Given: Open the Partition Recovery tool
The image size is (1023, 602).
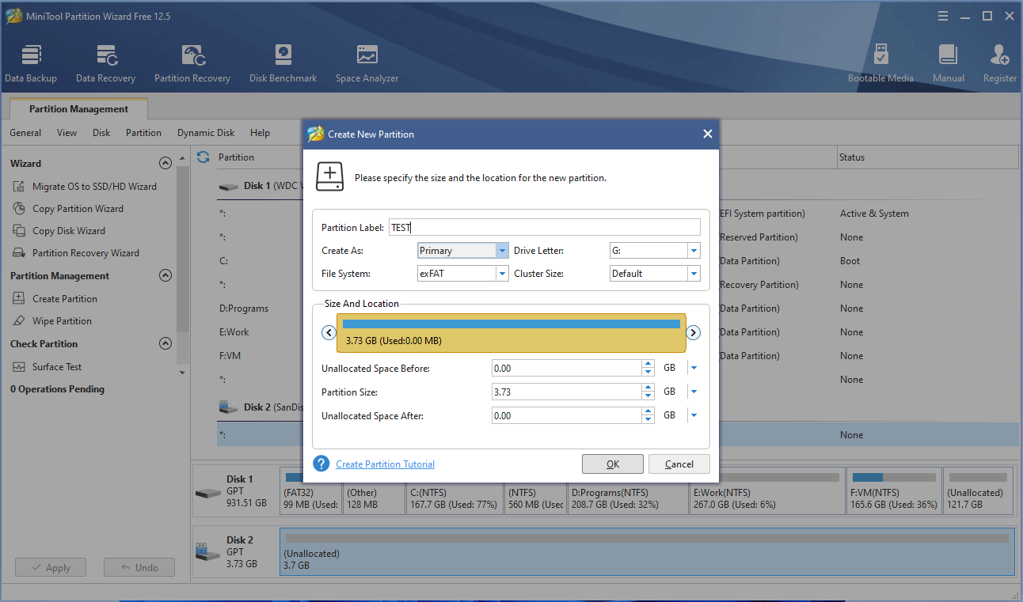Looking at the screenshot, I should (192, 63).
